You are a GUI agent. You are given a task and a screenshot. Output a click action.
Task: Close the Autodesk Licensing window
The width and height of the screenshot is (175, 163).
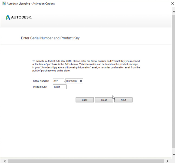(x=173, y=4)
